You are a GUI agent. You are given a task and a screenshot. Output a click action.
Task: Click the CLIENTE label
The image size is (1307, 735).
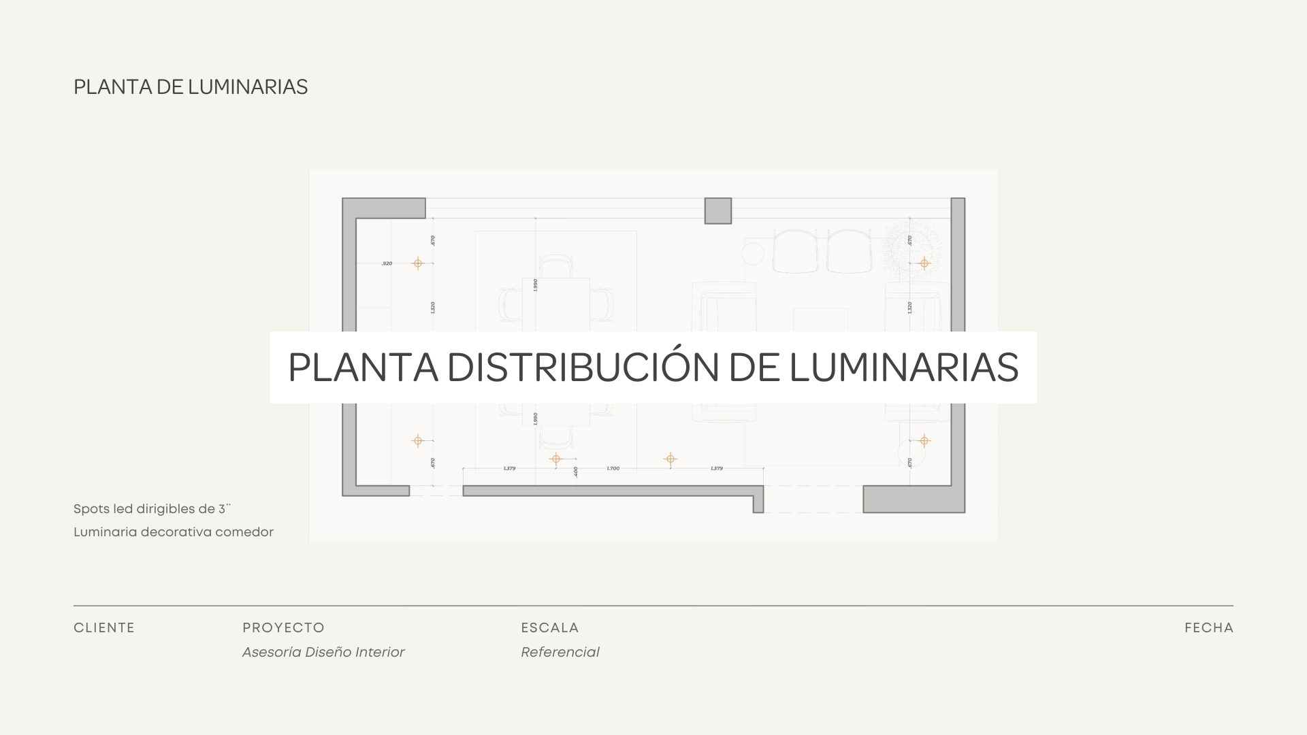(x=104, y=627)
